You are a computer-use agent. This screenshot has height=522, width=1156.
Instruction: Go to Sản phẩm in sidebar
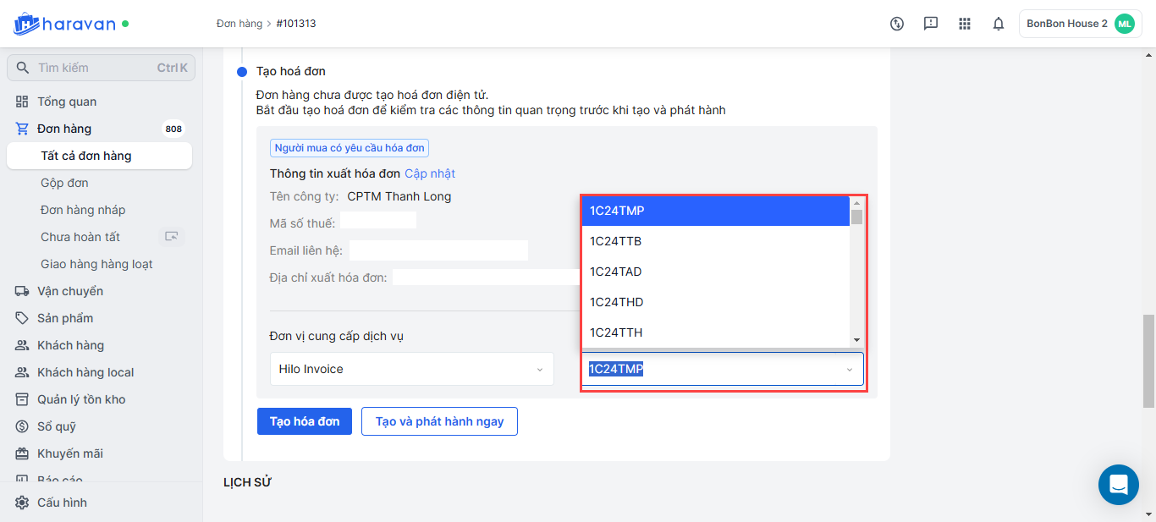point(65,318)
